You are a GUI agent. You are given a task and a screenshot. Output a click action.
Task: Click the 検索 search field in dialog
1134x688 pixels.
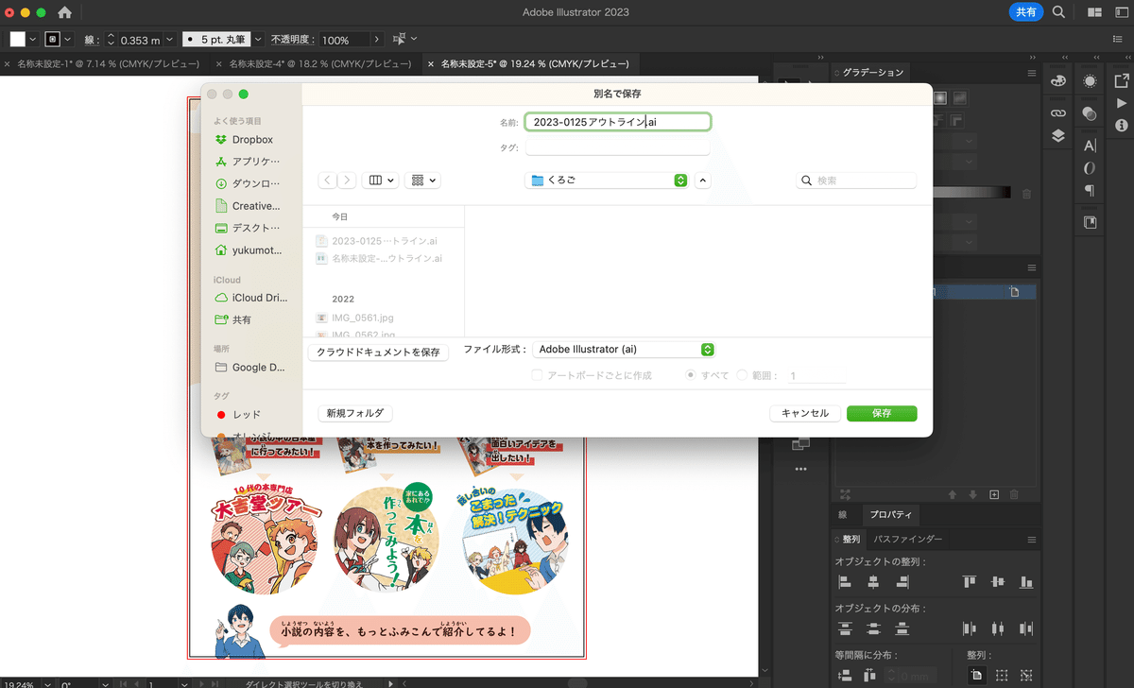[x=856, y=180]
